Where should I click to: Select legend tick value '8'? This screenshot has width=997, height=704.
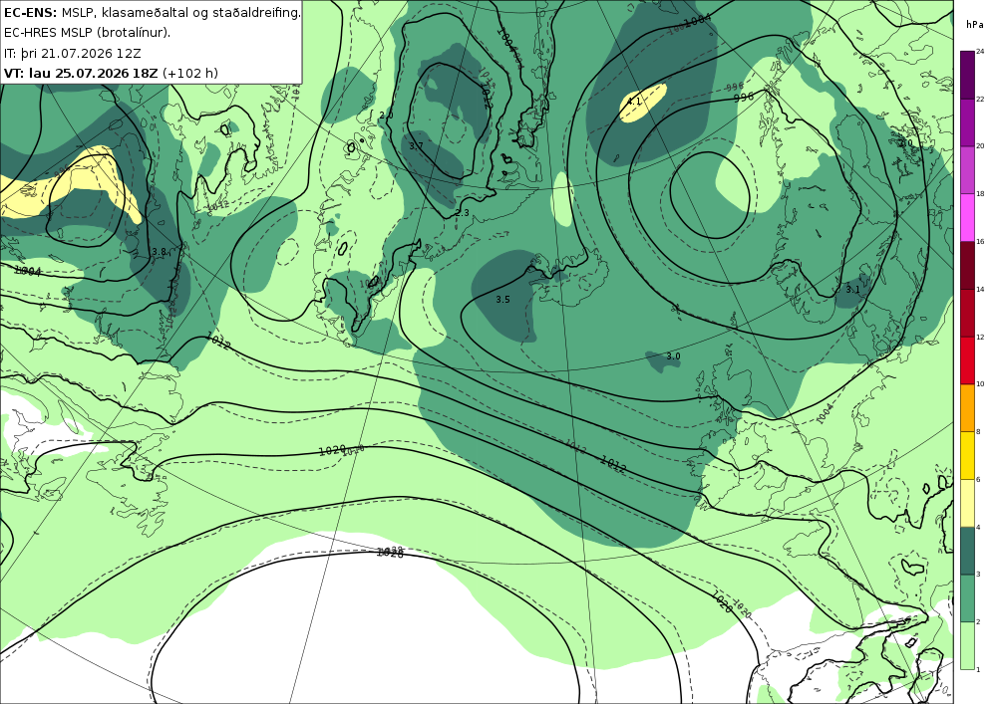pyautogui.click(x=979, y=432)
